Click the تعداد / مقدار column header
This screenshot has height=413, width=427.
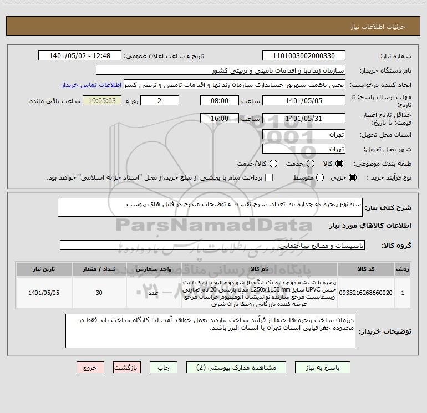(x=99, y=269)
